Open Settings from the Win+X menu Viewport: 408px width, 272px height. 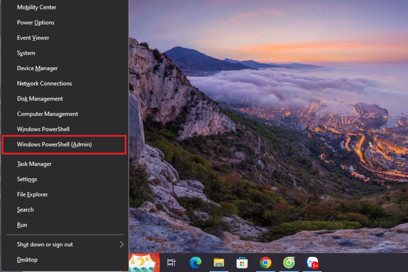coord(65,179)
